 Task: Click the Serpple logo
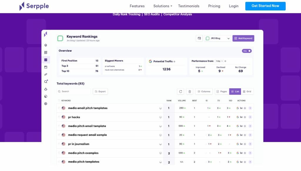pyautogui.click(x=34, y=6)
